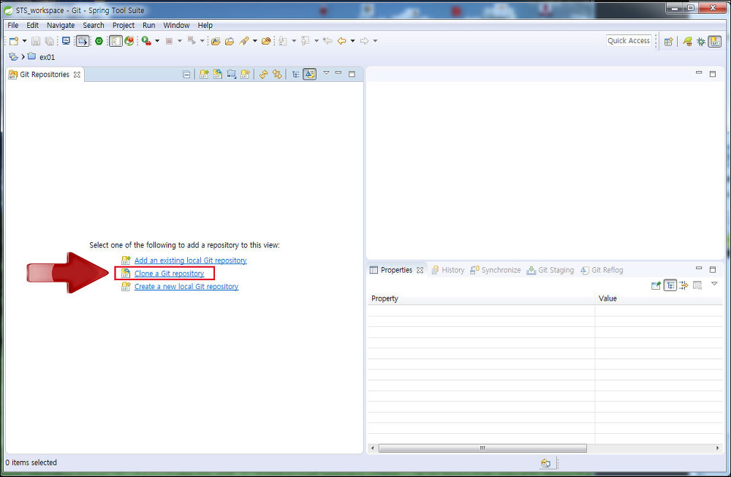The image size is (731, 477).
Task: Click the Search flashlight toolbar icon
Action: (x=244, y=41)
